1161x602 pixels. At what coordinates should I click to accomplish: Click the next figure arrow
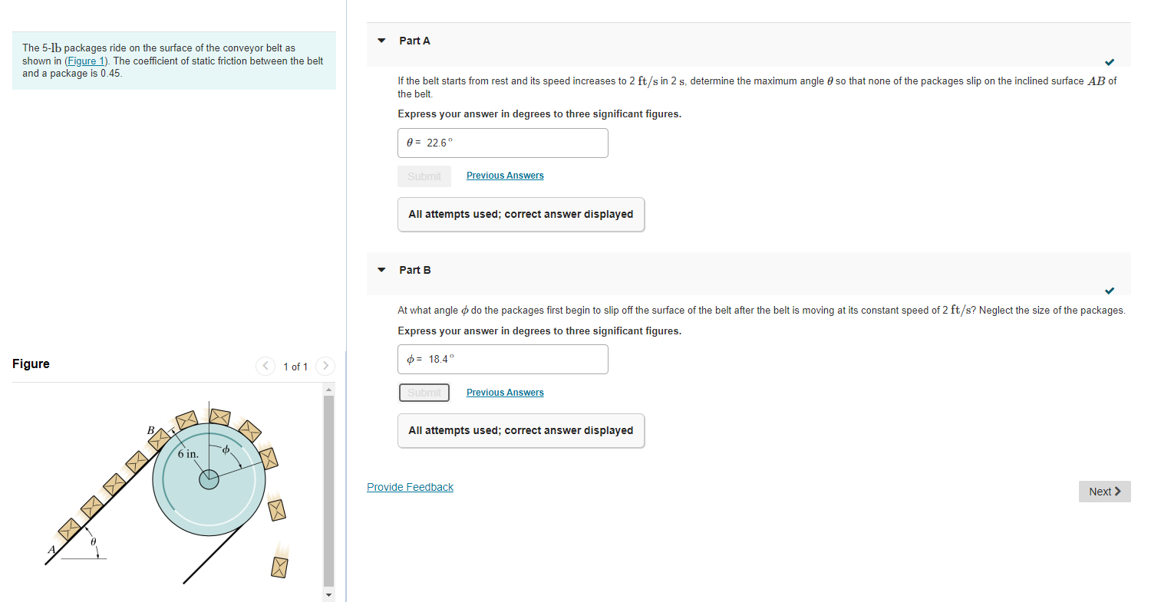pos(325,366)
